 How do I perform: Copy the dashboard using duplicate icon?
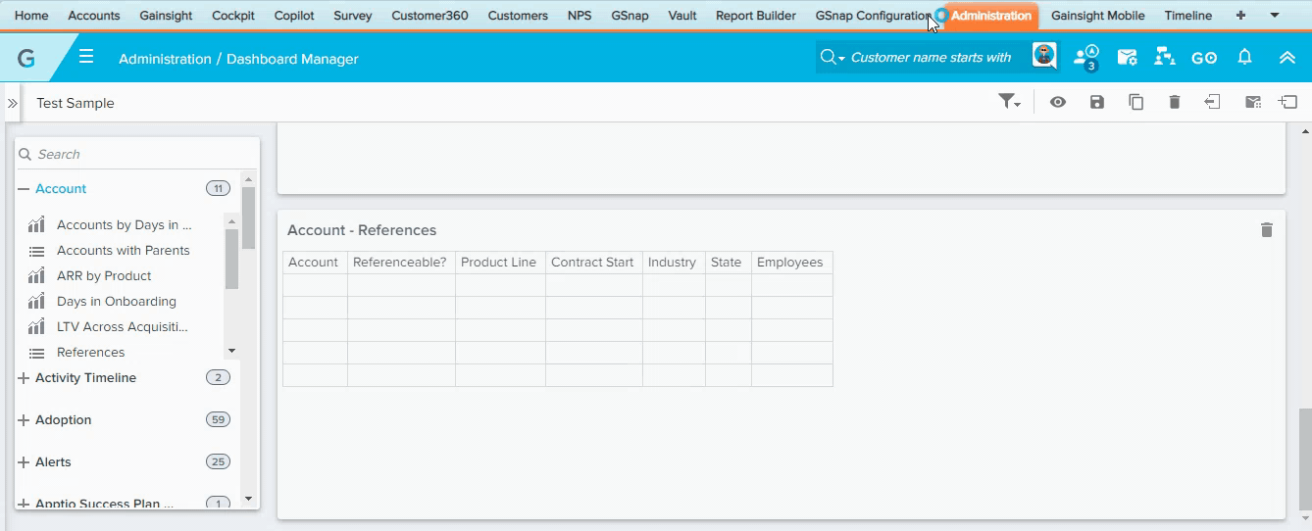point(1135,102)
